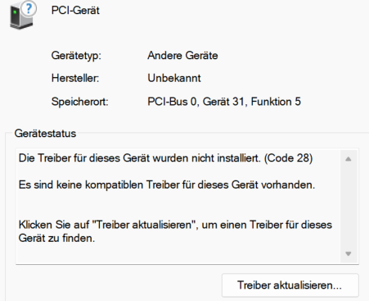Click the green LED on device icon
Viewport: 369px width, 301px height.
click(x=15, y=12)
